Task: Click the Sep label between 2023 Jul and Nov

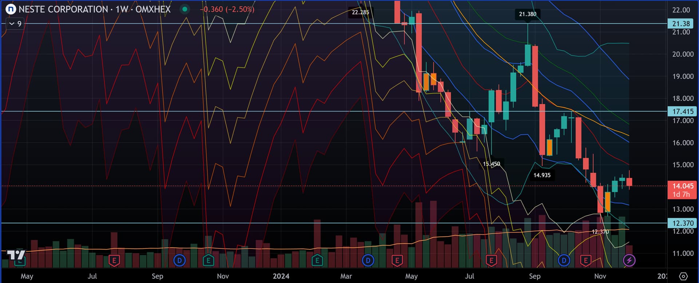Action: (x=157, y=276)
